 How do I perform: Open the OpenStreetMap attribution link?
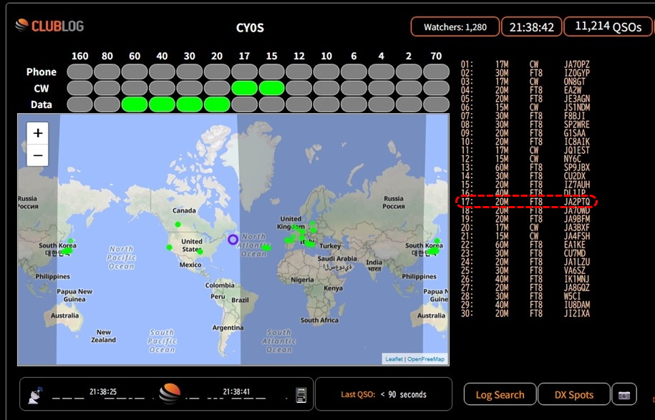pos(426,359)
